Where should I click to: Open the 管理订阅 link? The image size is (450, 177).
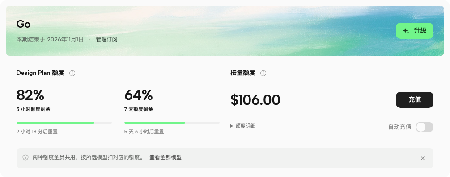point(106,40)
